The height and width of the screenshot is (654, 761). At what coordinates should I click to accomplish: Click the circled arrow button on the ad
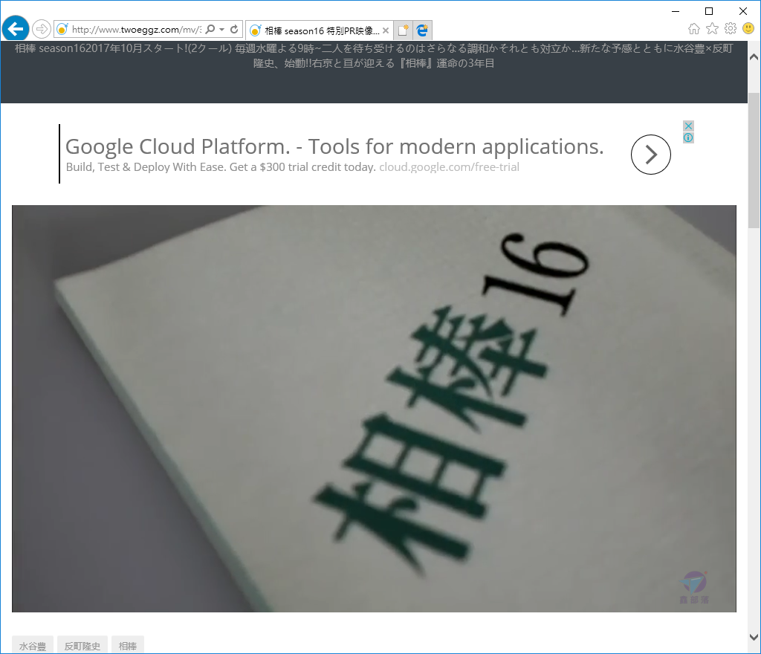click(651, 155)
